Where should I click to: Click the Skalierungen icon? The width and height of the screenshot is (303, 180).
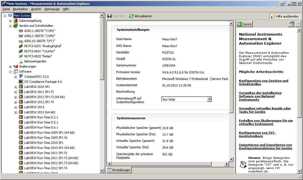pyautogui.click(x=16, y=66)
